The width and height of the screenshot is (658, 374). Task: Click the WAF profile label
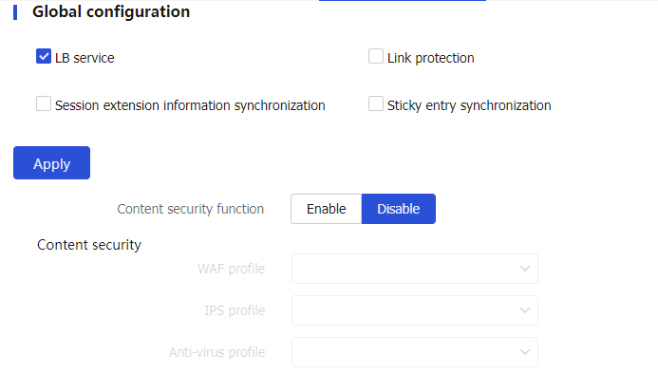tap(231, 269)
